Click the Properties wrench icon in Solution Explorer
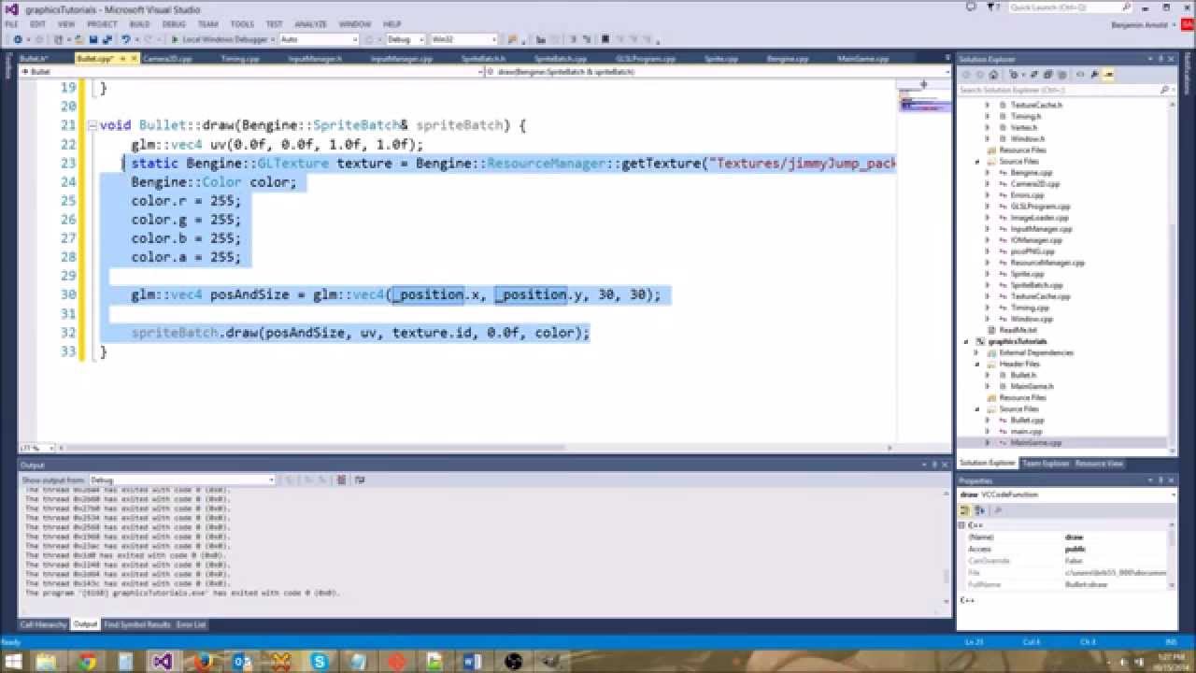 (x=1095, y=75)
